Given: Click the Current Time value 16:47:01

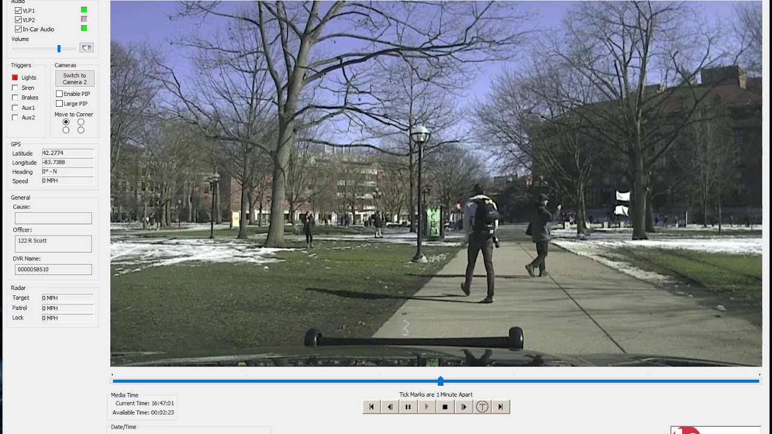Looking at the screenshot, I should tap(162, 403).
